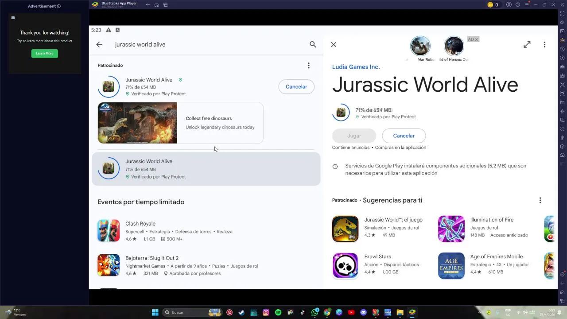The image size is (567, 319).
Task: Cancel download in the details panel
Action: click(x=404, y=136)
